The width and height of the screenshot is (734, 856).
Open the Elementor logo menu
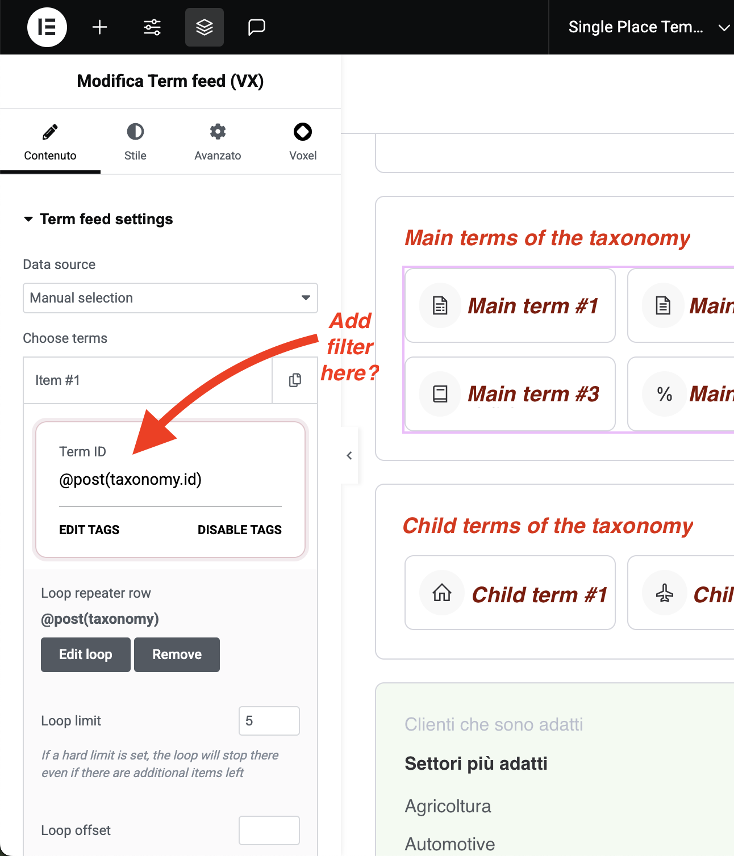tap(47, 27)
